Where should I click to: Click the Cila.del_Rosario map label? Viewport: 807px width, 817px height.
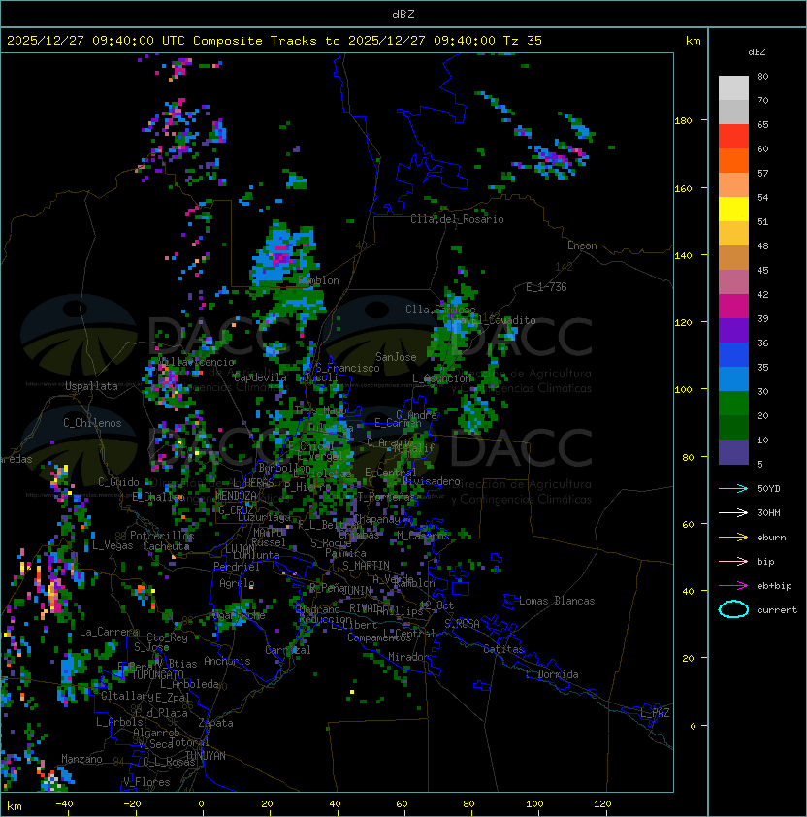click(457, 219)
